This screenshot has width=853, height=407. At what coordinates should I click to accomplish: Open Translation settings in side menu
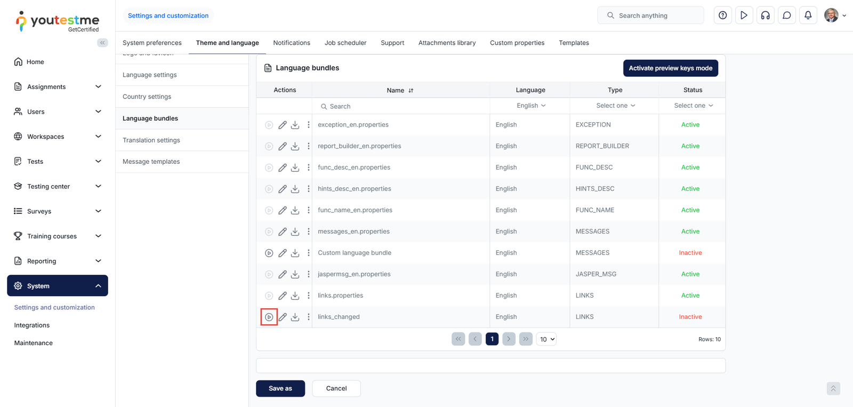pyautogui.click(x=151, y=140)
